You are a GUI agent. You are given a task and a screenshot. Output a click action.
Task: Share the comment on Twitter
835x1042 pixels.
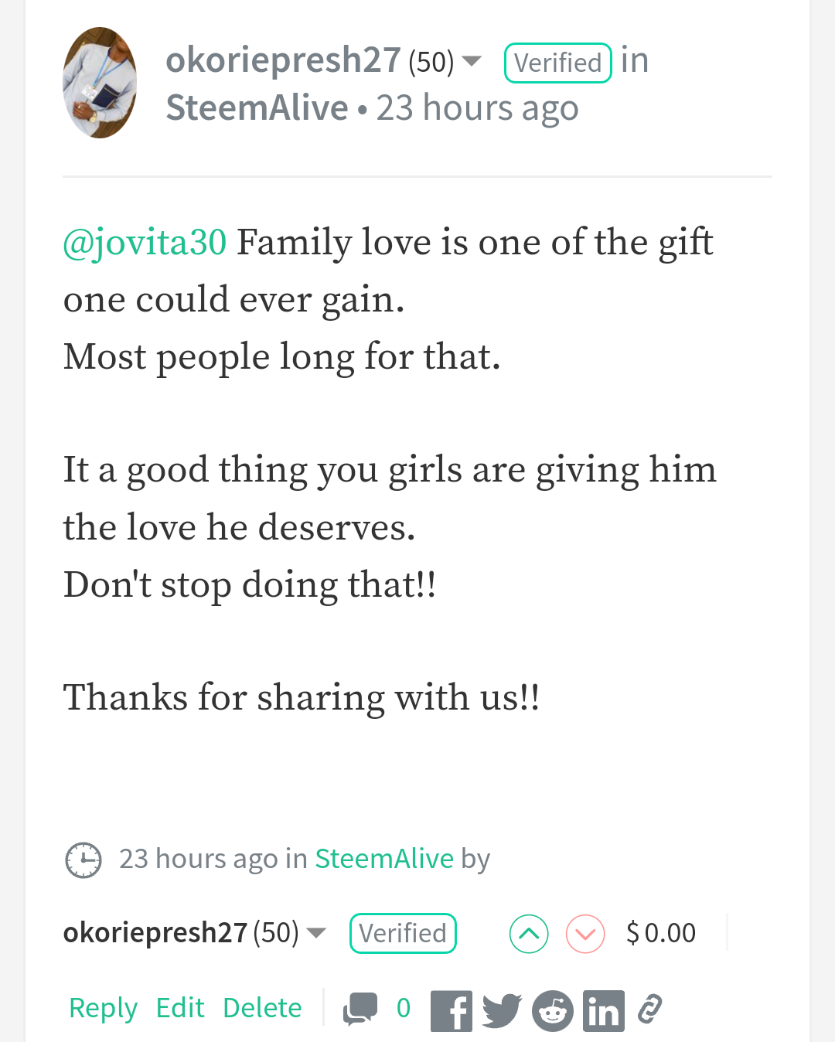click(502, 1010)
